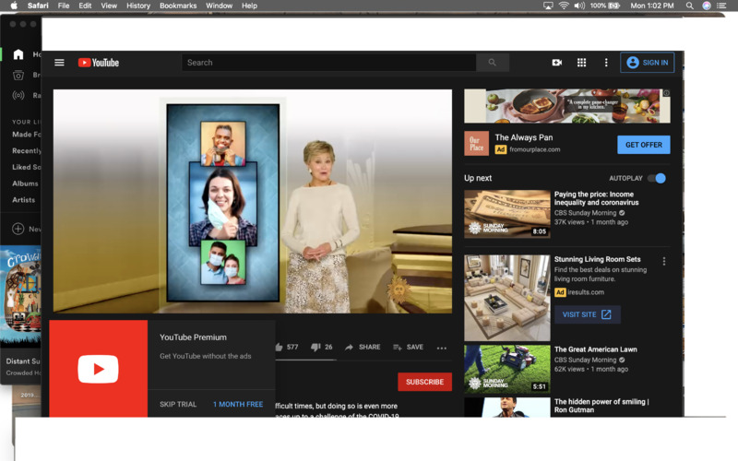The image size is (738, 461).
Task: Click 1 Month Free premium link
Action: pyautogui.click(x=238, y=404)
